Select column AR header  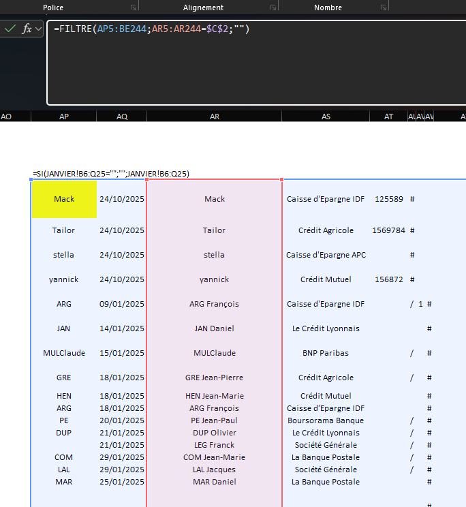215,117
